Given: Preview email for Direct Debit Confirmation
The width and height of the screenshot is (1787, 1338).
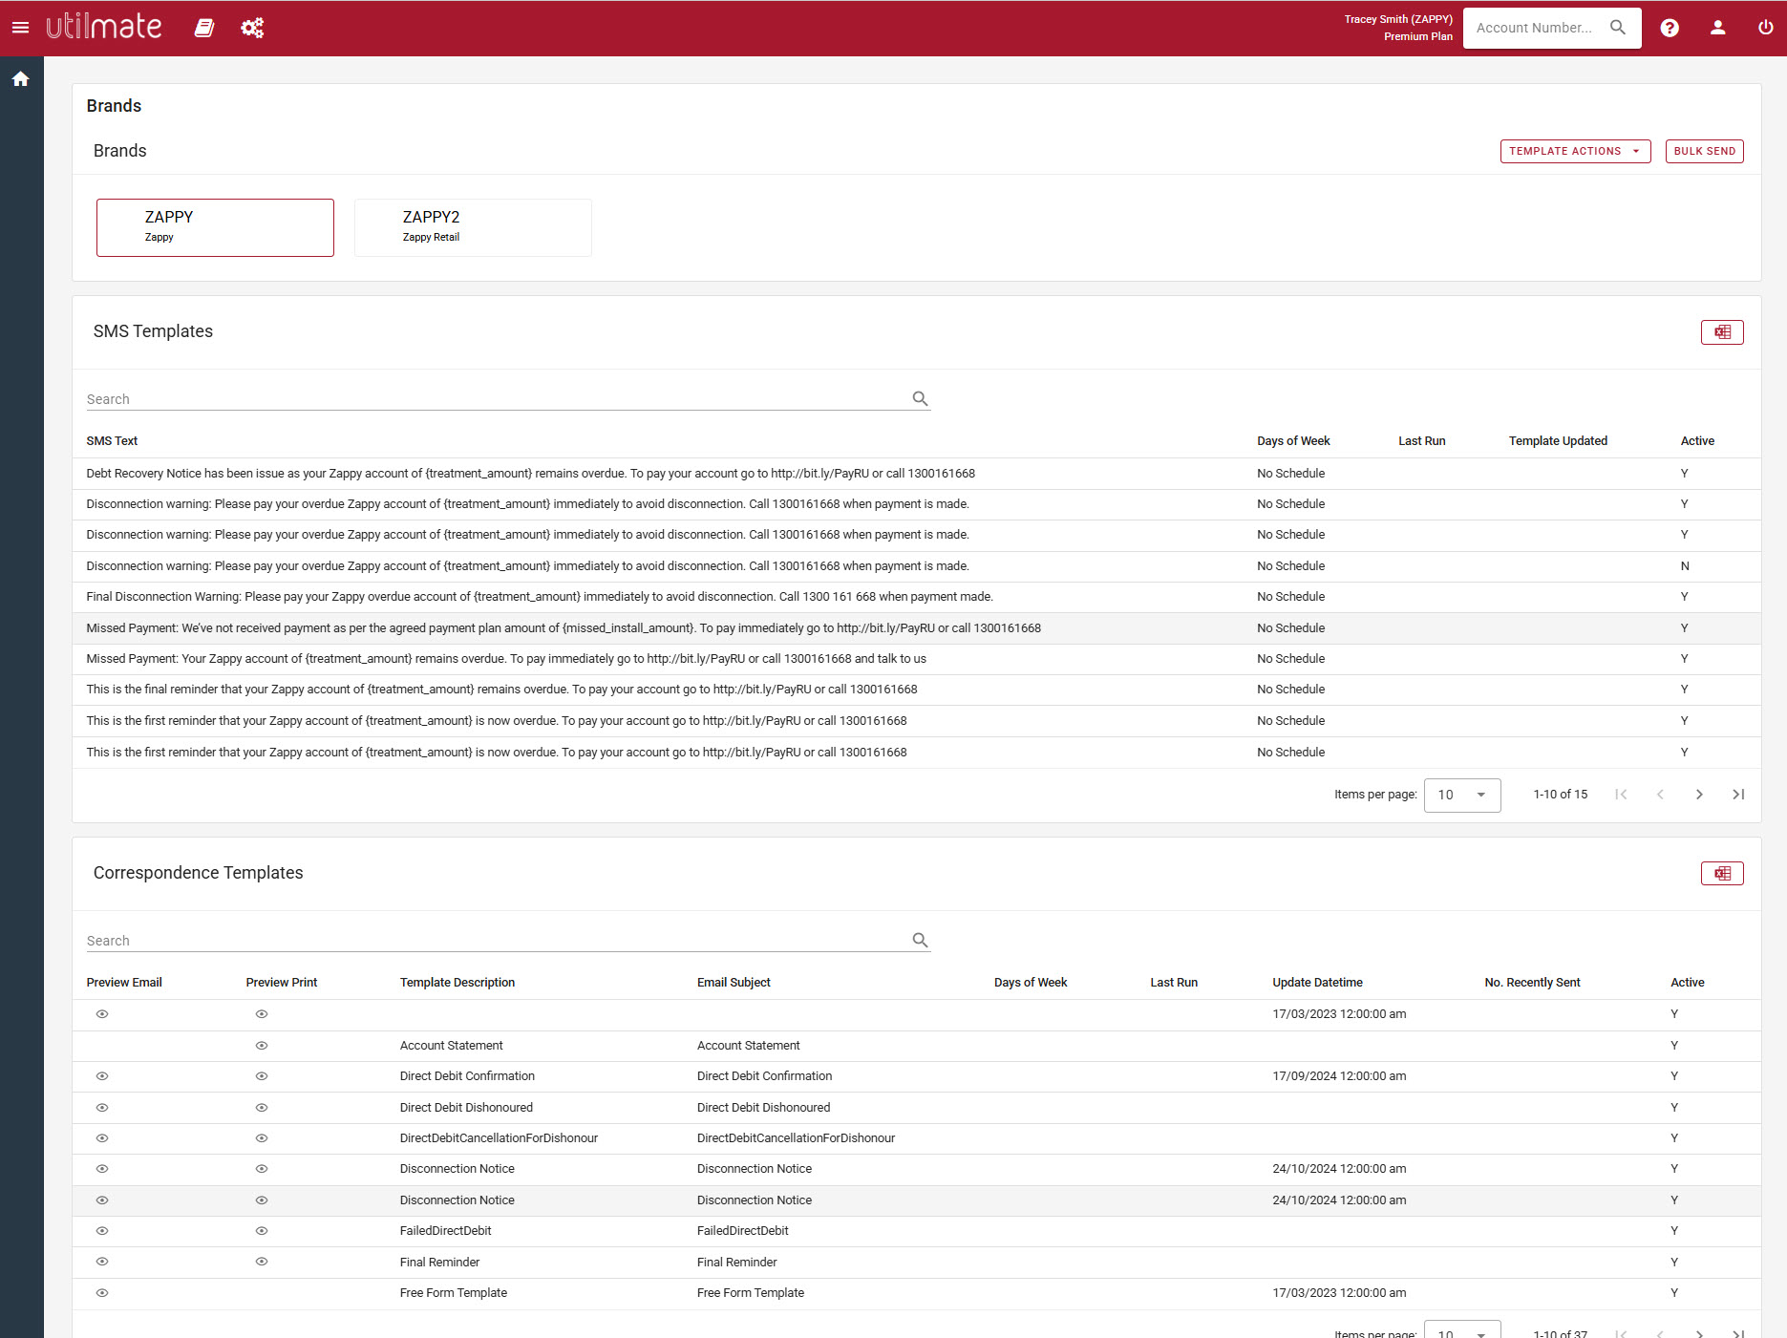Looking at the screenshot, I should pos(102,1076).
